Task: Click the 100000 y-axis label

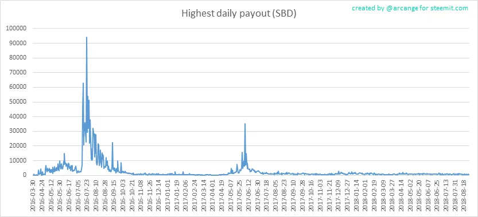Action: [17, 29]
